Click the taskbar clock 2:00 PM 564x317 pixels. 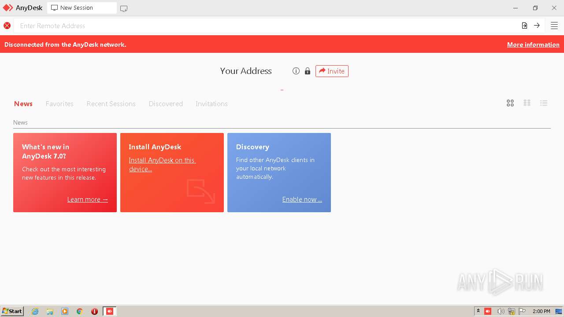542,311
